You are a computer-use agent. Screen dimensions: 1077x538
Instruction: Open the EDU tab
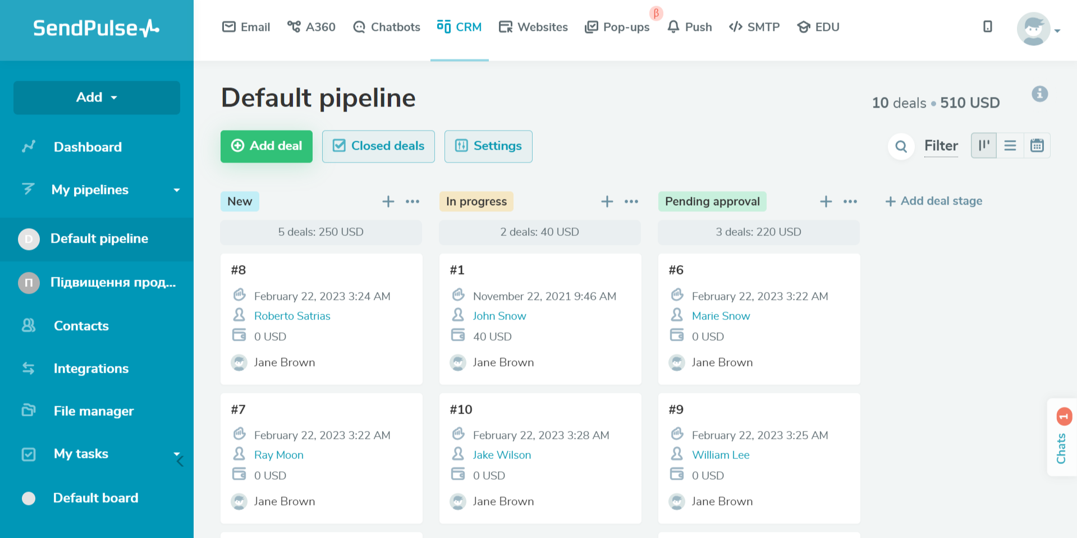(x=818, y=27)
